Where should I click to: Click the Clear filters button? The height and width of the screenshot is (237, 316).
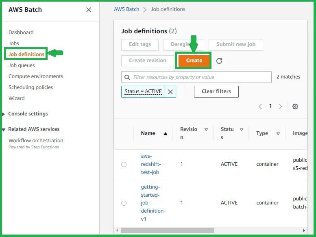point(216,91)
